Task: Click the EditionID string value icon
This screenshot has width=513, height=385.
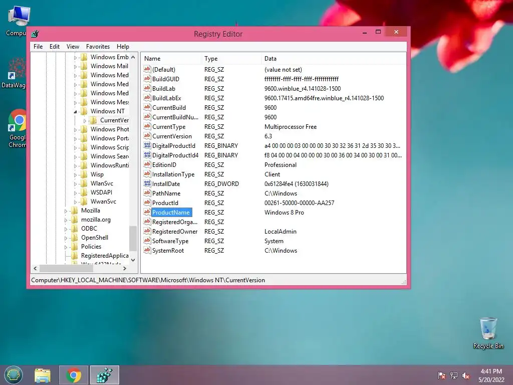Action: (147, 164)
